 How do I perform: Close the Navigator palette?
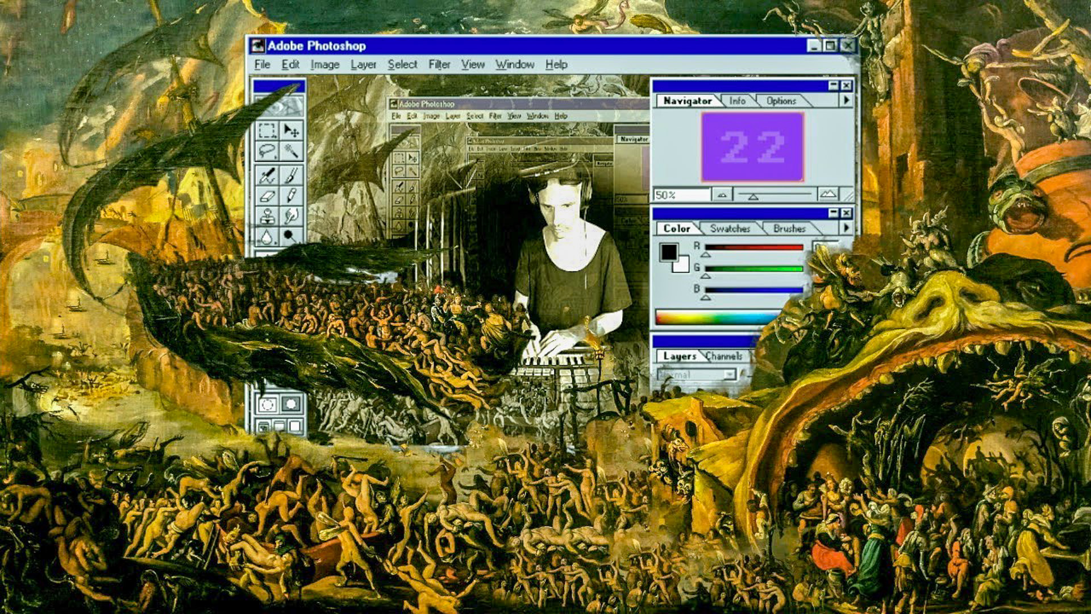(846, 85)
